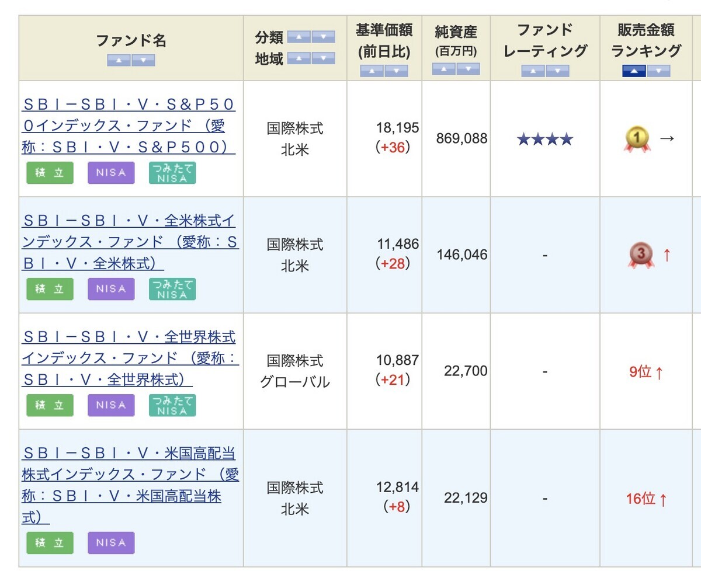Screen dimensions: 701x571
Task: Sort 地域 ascending arrow
Action: (x=299, y=58)
